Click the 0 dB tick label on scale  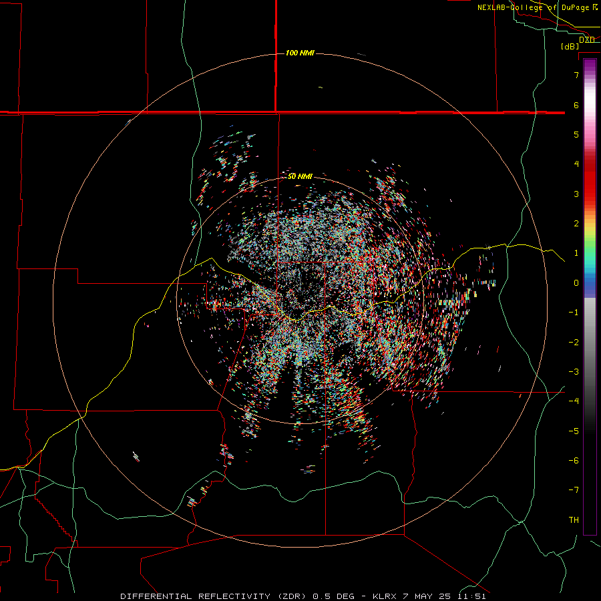coord(576,283)
